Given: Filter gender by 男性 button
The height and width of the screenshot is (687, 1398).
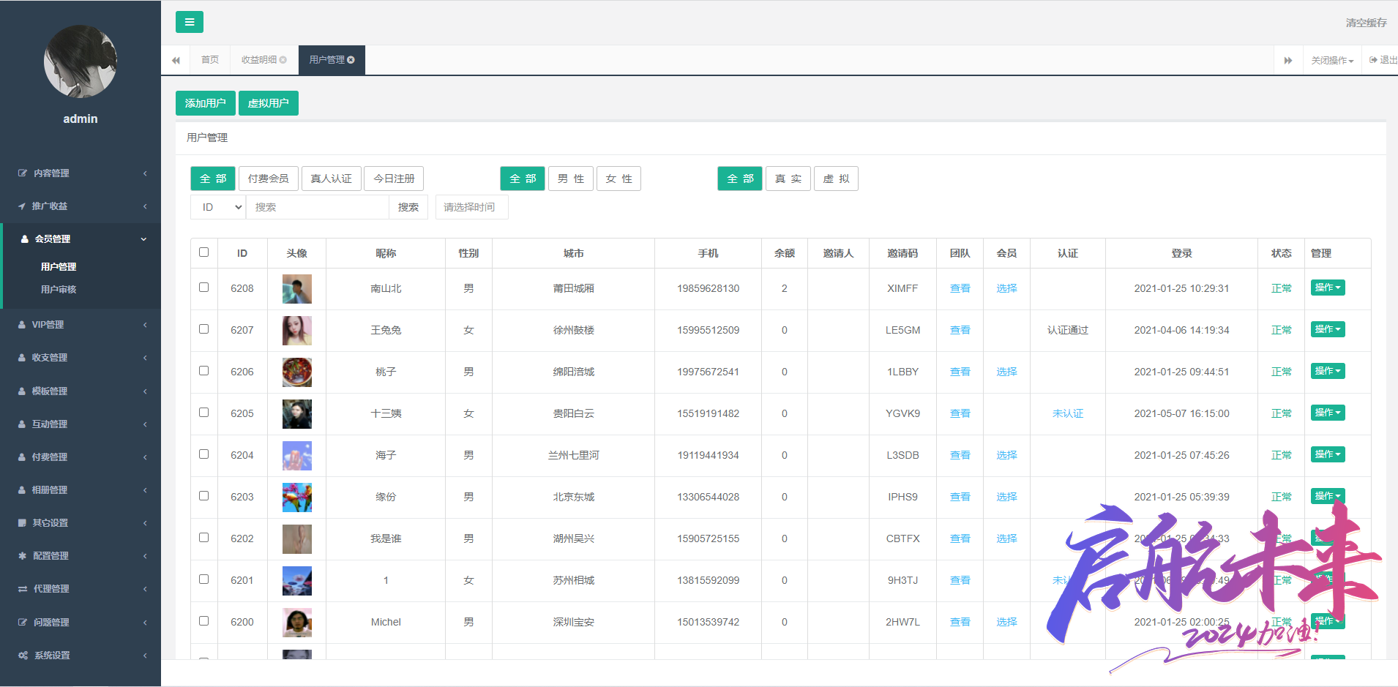Looking at the screenshot, I should 571,179.
